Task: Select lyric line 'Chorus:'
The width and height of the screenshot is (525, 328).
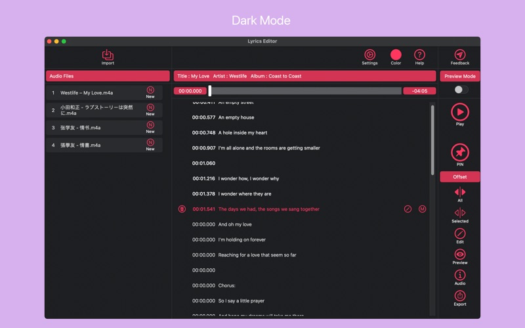Action: 226,285
